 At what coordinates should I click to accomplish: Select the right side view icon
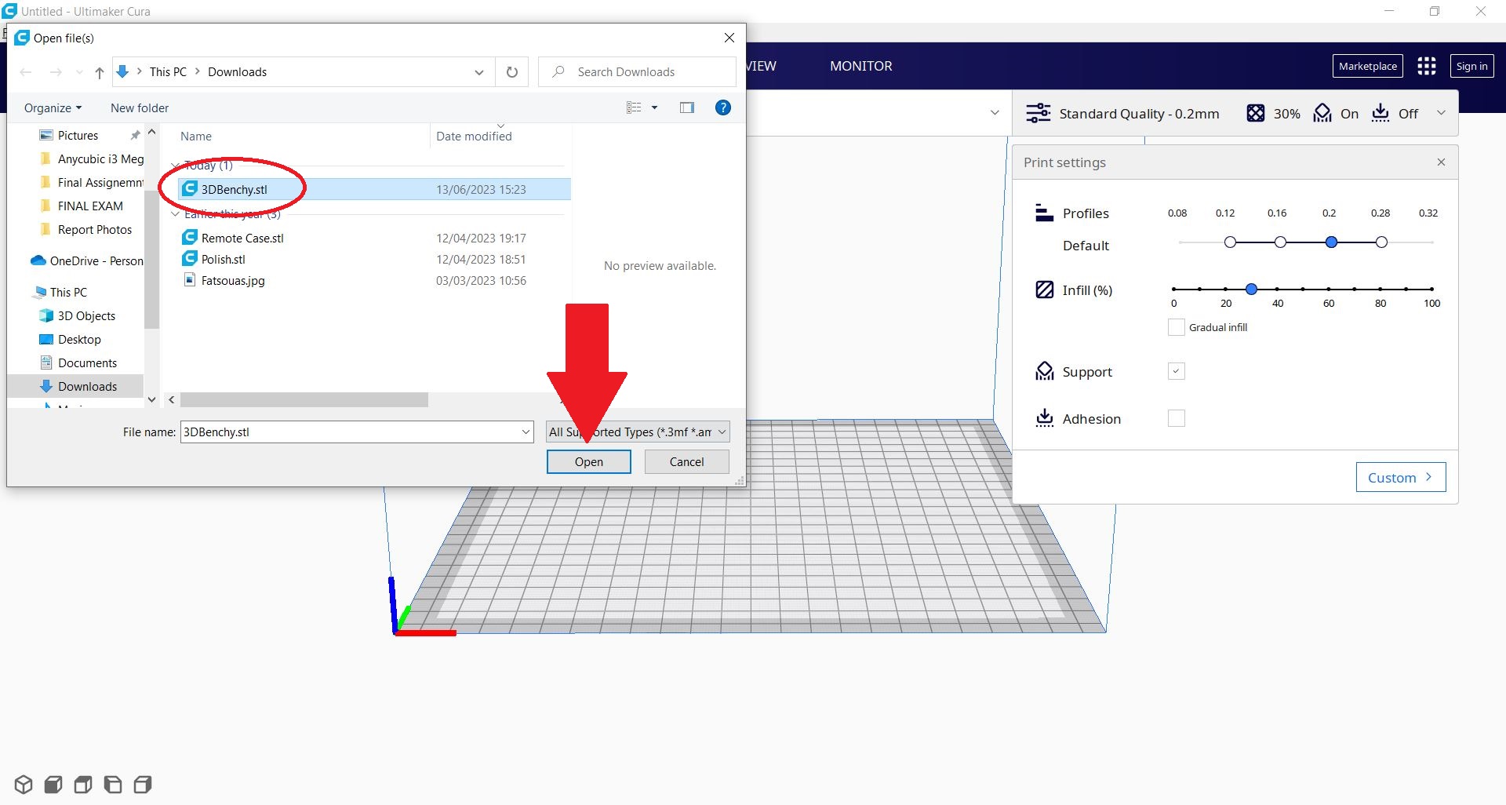point(143,785)
